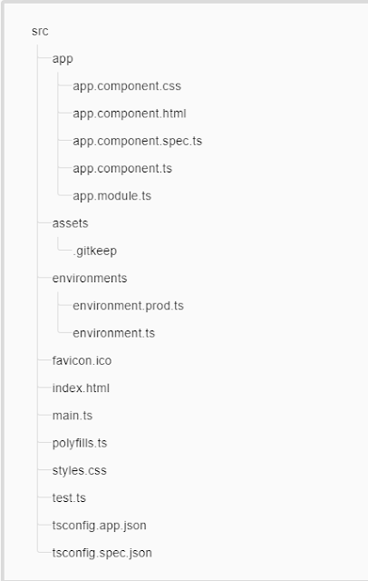Select favicon.ico in file tree
The height and width of the screenshot is (581, 368).
(82, 360)
